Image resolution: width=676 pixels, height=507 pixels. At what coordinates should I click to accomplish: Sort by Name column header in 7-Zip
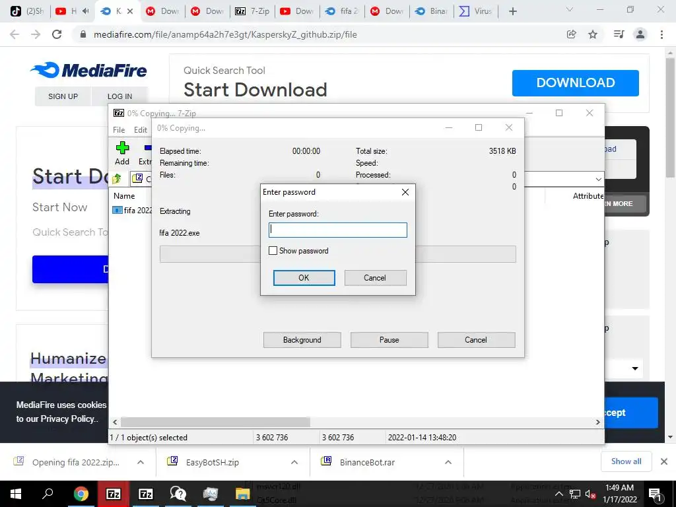pyautogui.click(x=124, y=195)
